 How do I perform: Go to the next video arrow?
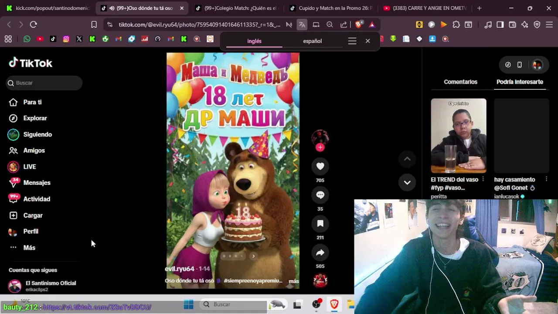coord(407,182)
